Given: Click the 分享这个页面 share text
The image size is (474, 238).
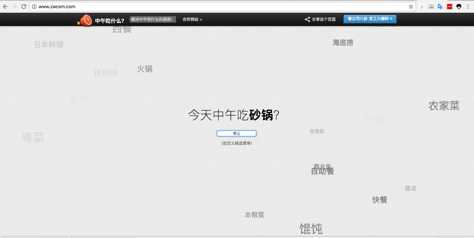Looking at the screenshot, I should (x=323, y=19).
